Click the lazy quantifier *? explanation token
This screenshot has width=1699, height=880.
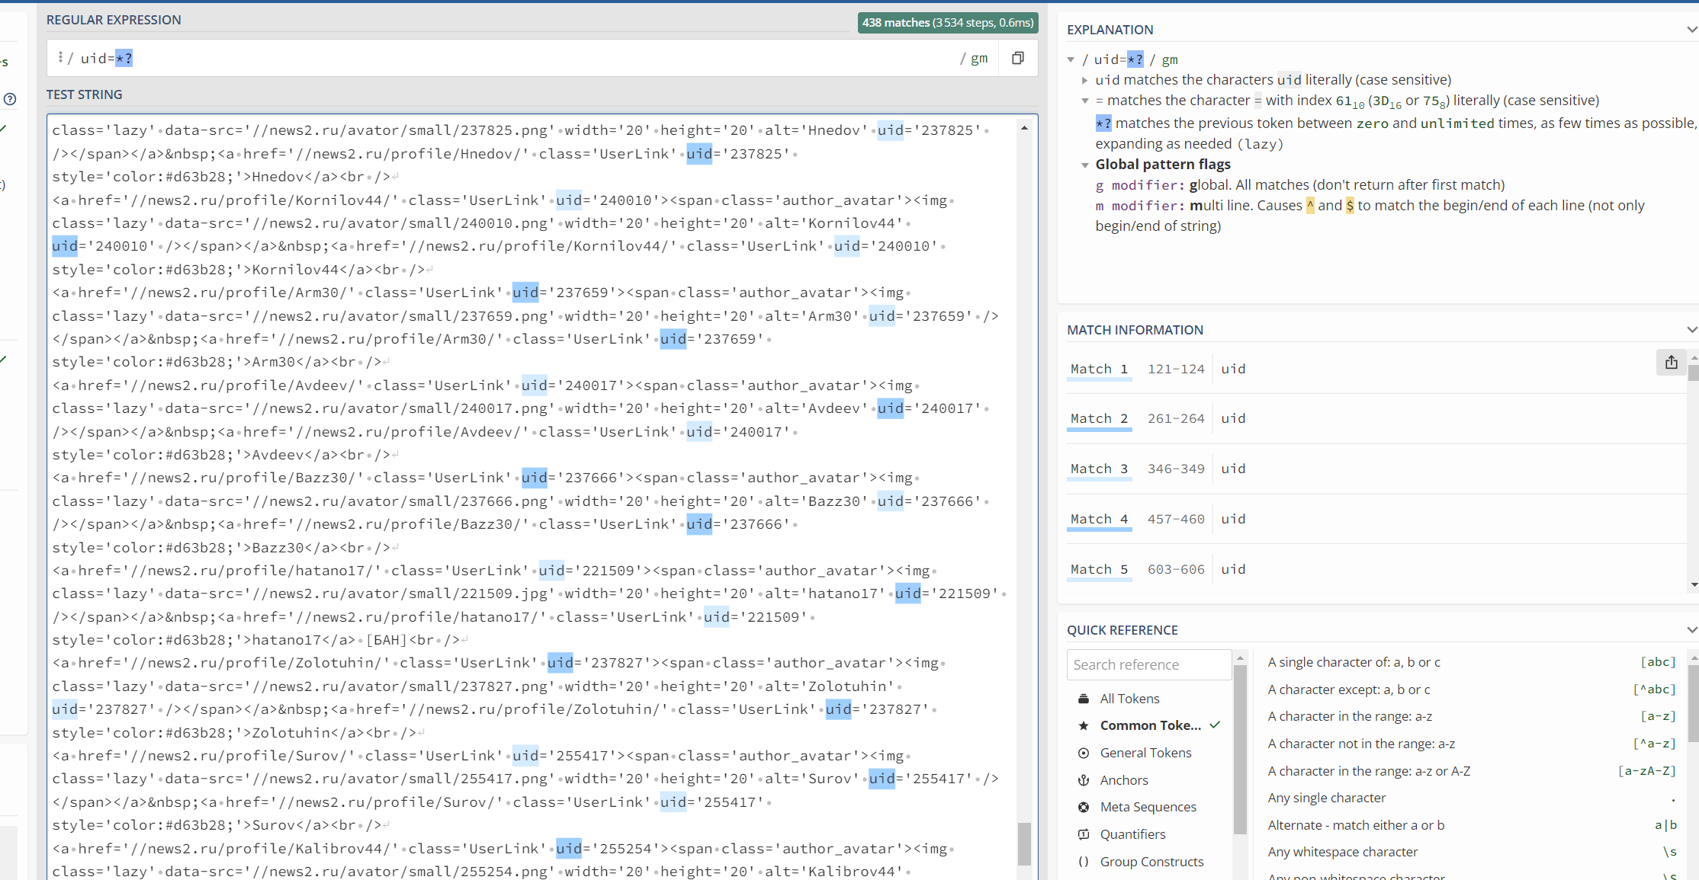(x=1103, y=123)
